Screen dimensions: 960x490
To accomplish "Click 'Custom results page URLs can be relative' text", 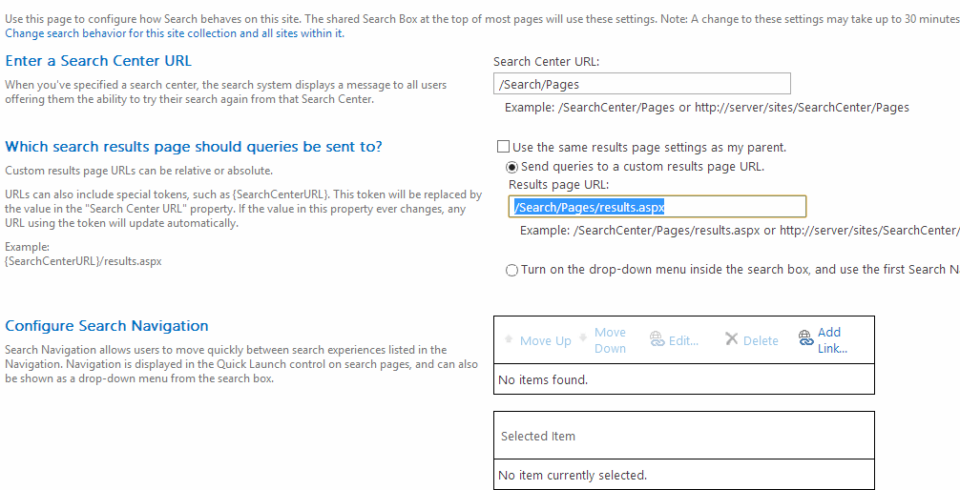I will [x=139, y=170].
